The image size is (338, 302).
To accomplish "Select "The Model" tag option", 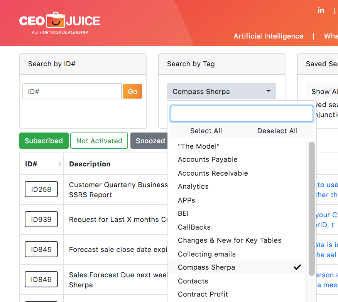I will tap(236, 146).
